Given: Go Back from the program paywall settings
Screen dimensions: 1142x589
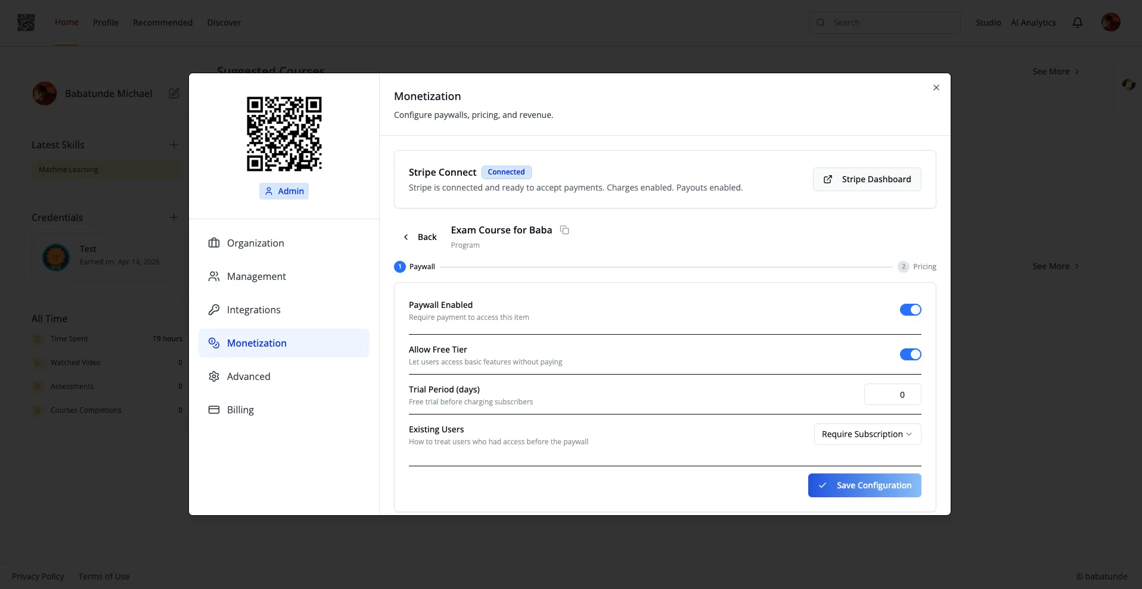Looking at the screenshot, I should click(420, 237).
